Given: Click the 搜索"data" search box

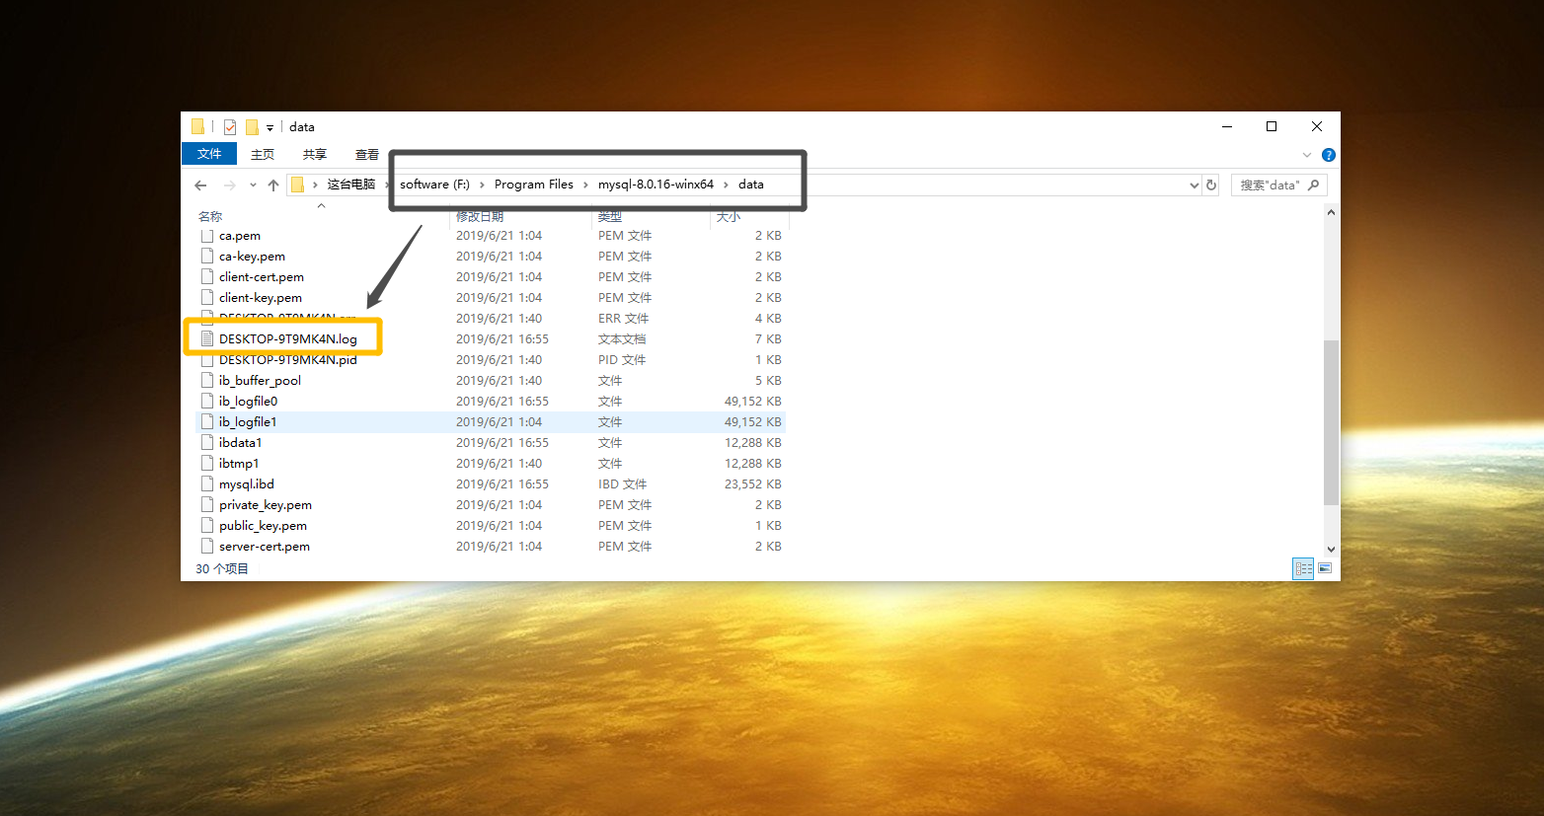Looking at the screenshot, I should pyautogui.click(x=1279, y=185).
